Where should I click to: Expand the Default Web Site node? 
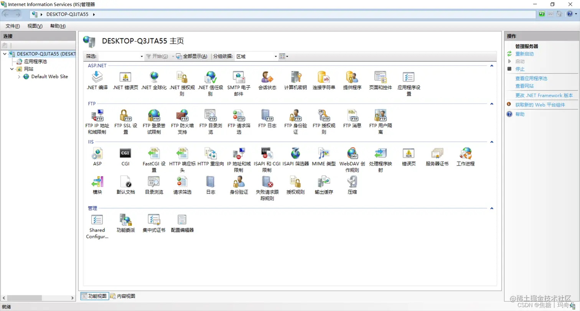tap(19, 77)
